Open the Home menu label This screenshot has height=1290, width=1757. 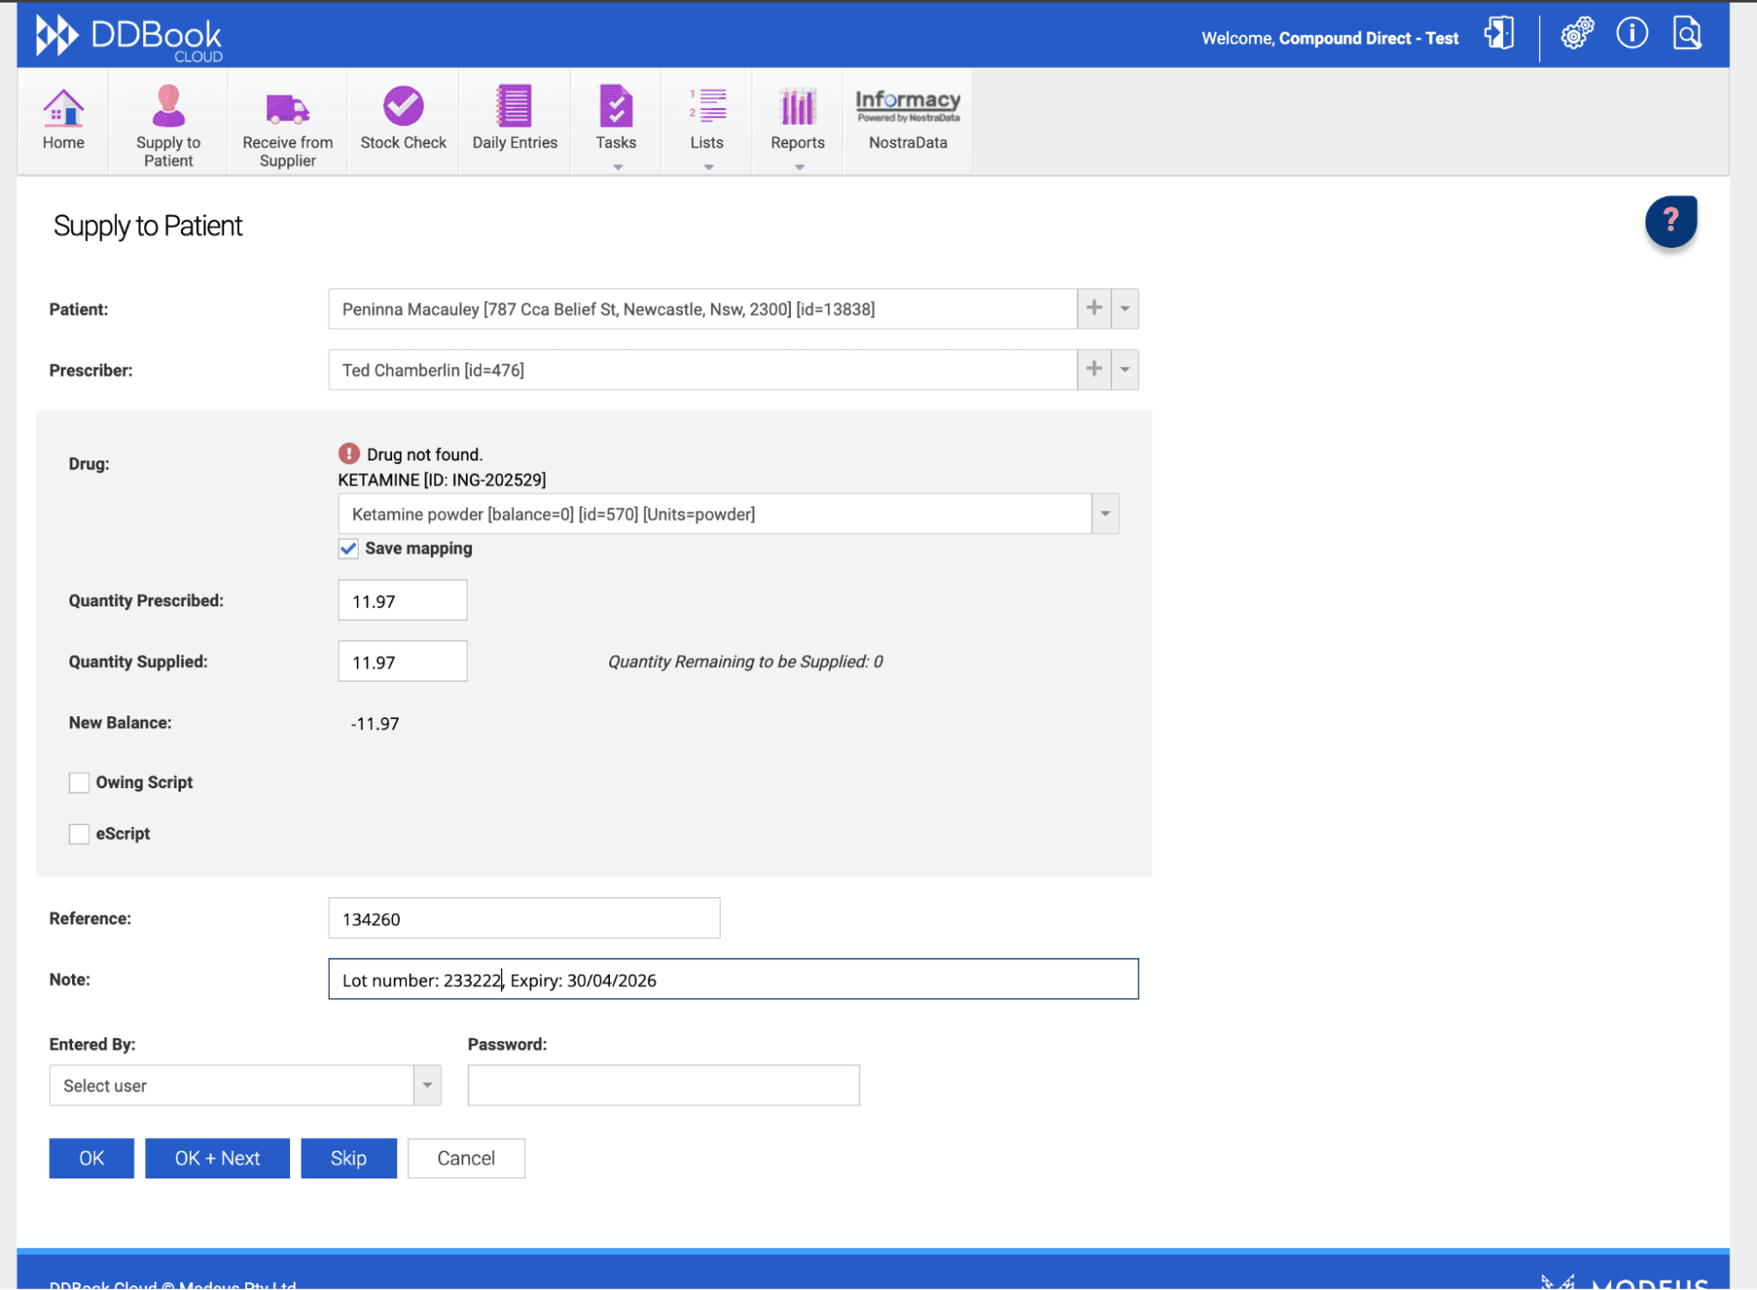pos(63,142)
